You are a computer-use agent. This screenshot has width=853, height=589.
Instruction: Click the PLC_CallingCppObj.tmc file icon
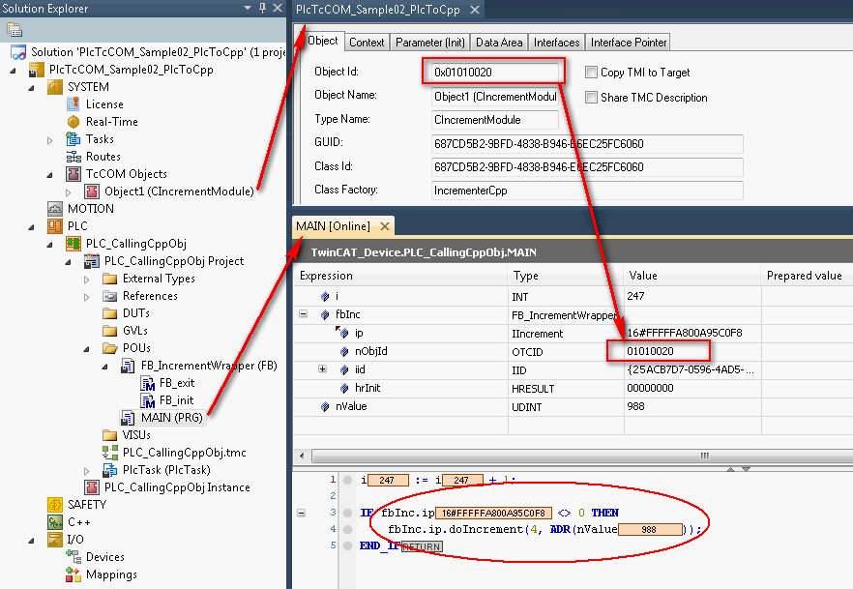pyautogui.click(x=110, y=453)
